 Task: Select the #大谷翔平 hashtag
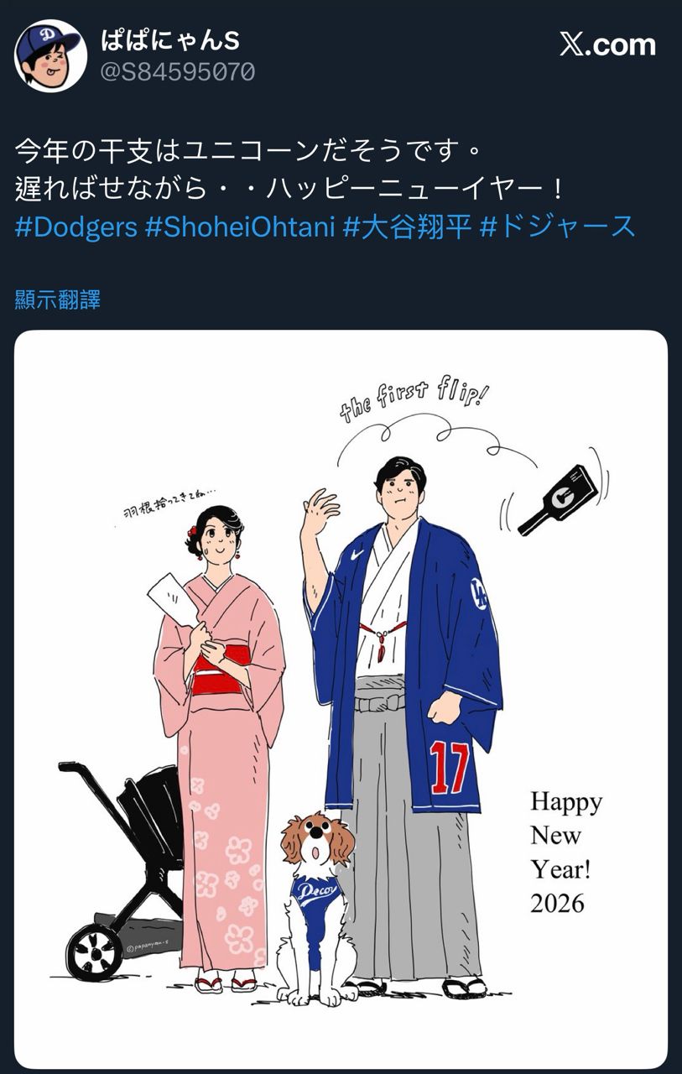coord(408,227)
